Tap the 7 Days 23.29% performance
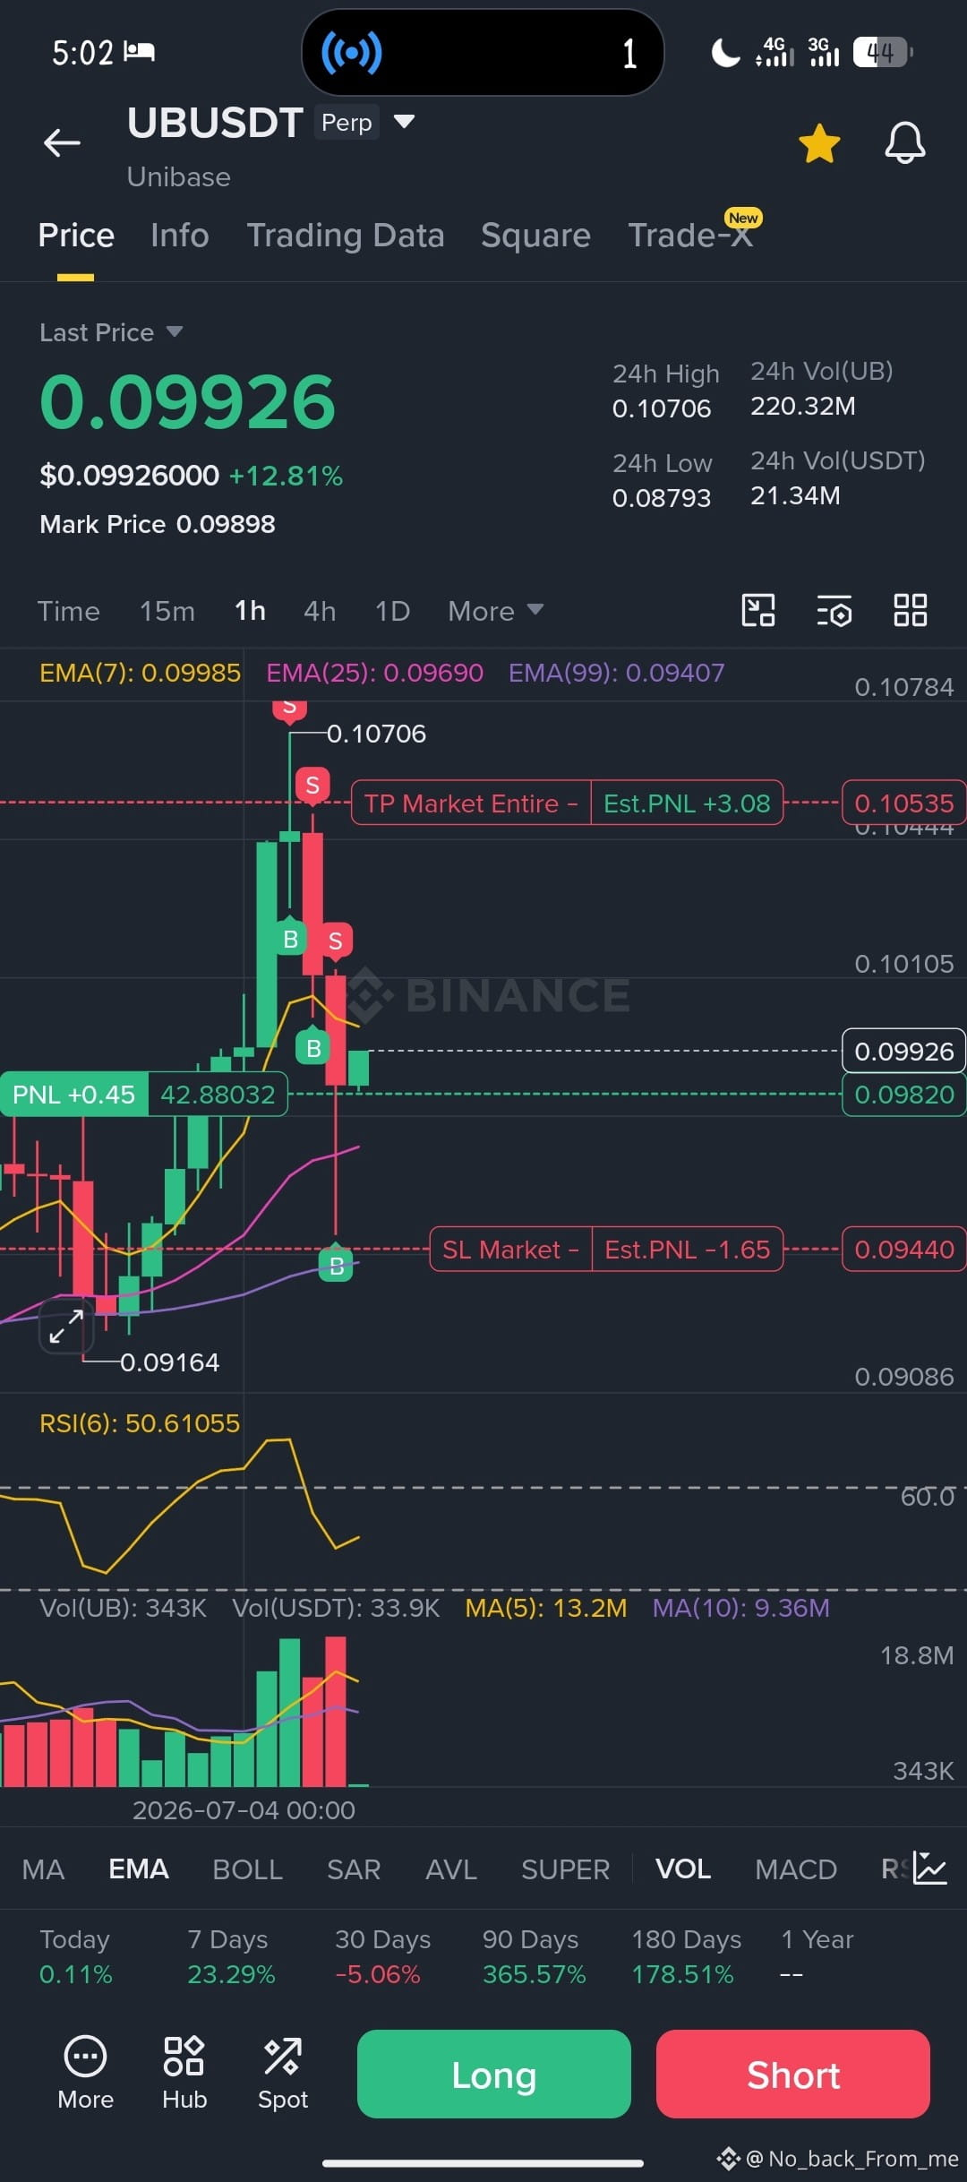This screenshot has height=2182, width=967. click(231, 1956)
